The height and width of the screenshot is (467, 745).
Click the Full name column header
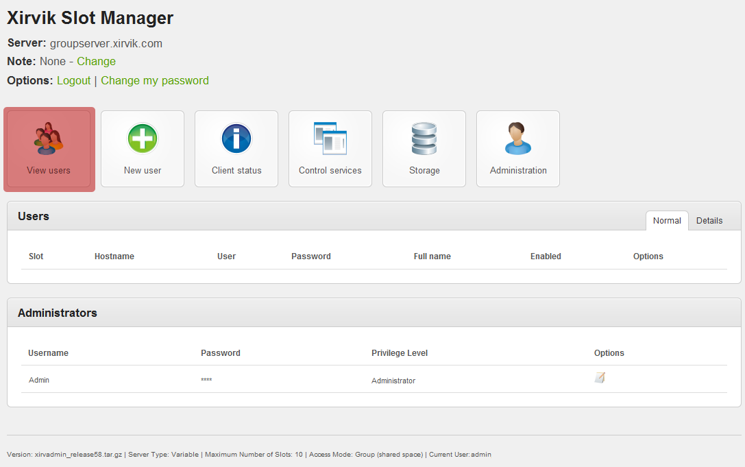tap(432, 256)
